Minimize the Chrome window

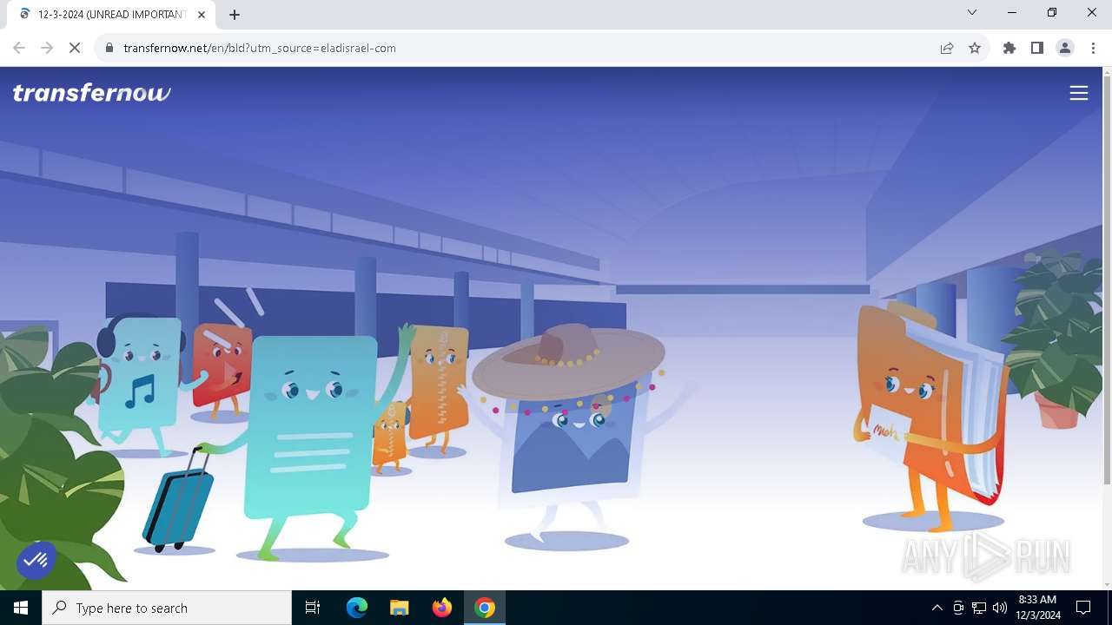(x=1012, y=13)
